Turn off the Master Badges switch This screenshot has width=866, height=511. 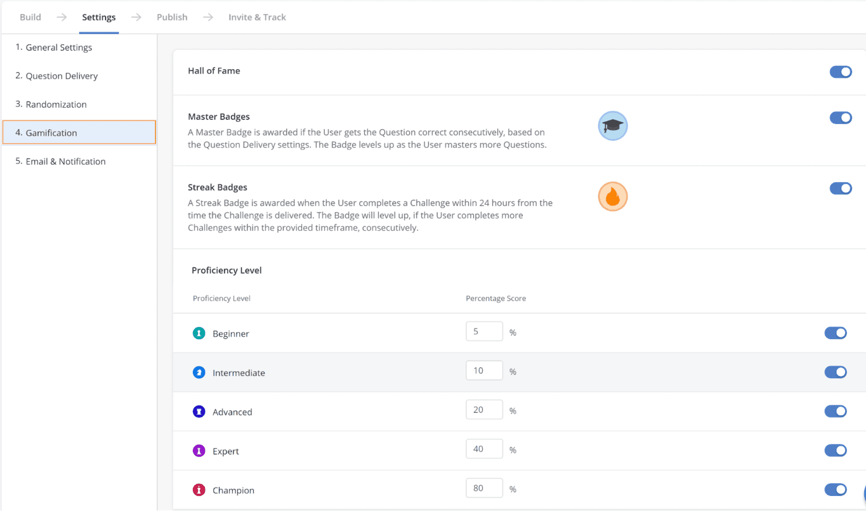841,118
